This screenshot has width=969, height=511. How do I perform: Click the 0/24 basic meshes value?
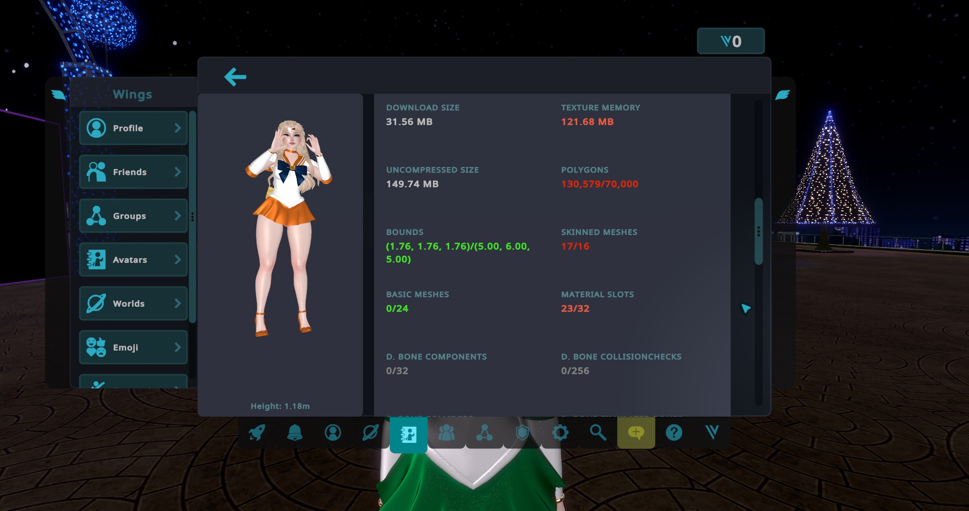pyautogui.click(x=397, y=308)
